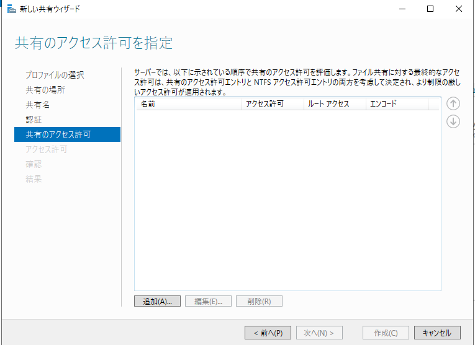Sort by the 名前 column header
The image size is (475, 345).
tap(186, 104)
